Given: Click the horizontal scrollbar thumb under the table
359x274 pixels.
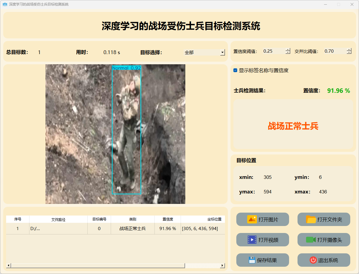Looking at the screenshot, I should (x=98, y=265).
